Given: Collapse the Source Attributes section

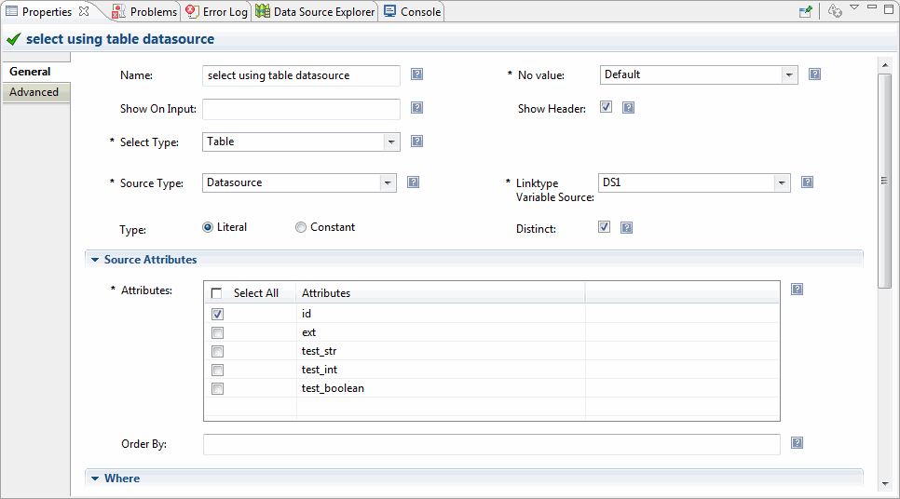Looking at the screenshot, I should pos(95,260).
